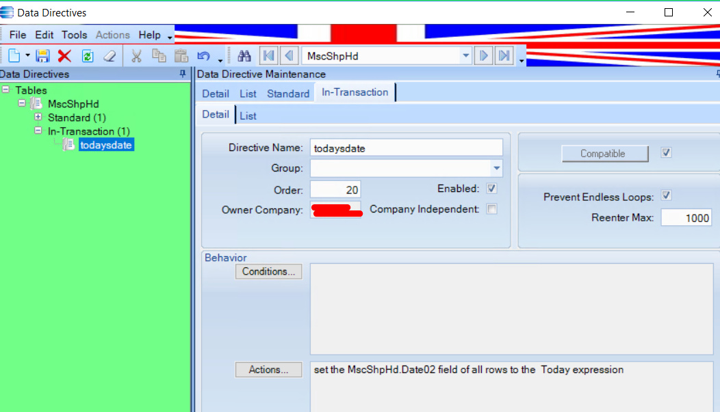Screen dimensions: 720x412
Task: Open the Help menu
Action: click(x=150, y=35)
